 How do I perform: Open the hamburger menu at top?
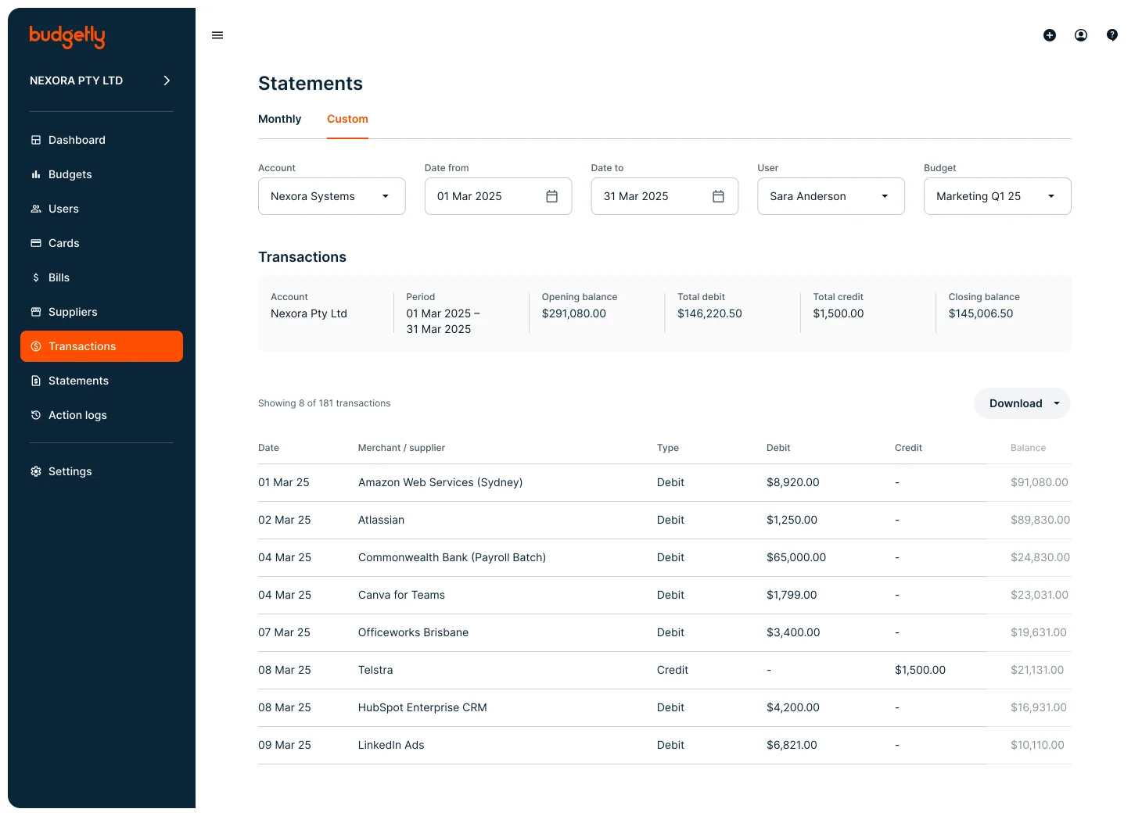point(217,35)
